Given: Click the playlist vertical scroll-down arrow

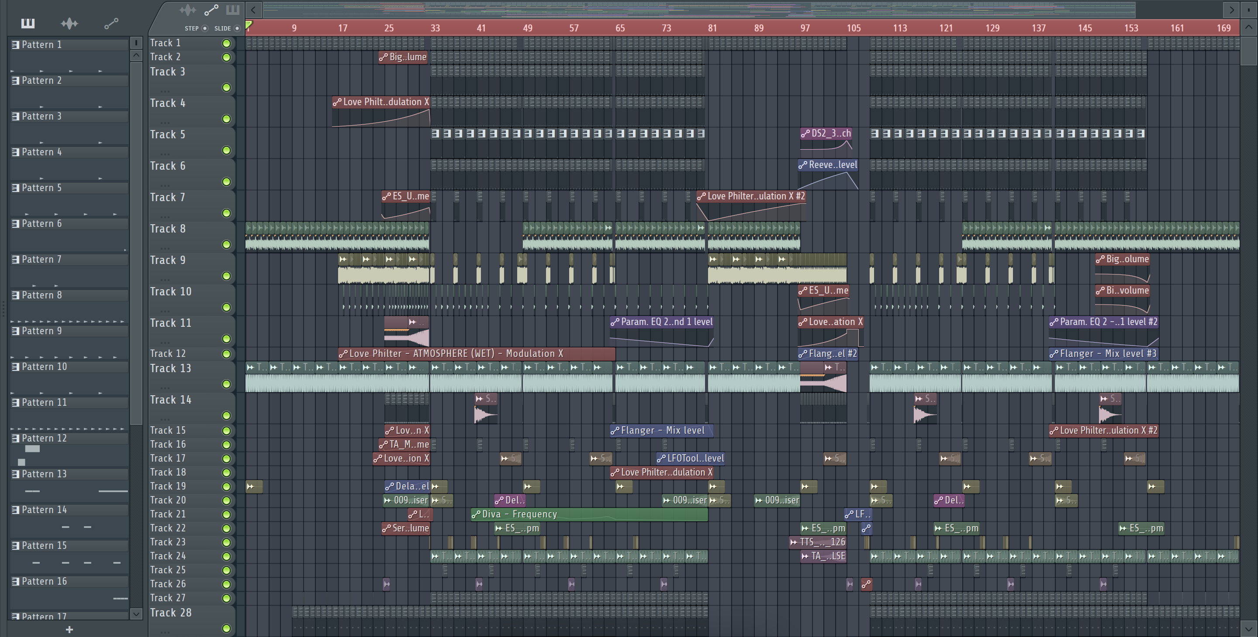Looking at the screenshot, I should [x=1249, y=629].
